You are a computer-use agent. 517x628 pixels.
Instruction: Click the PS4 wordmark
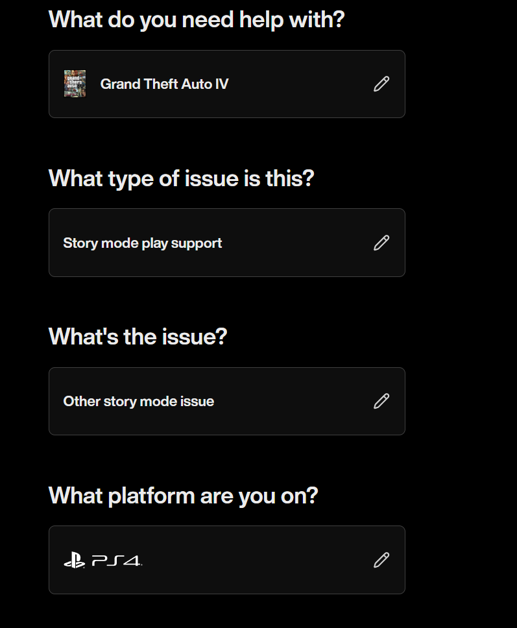point(116,560)
